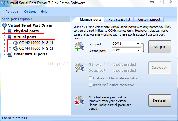Click the Virtual ports computer icon
Image resolution: width=178 pixels, height=121 pixels.
[x=10, y=37]
